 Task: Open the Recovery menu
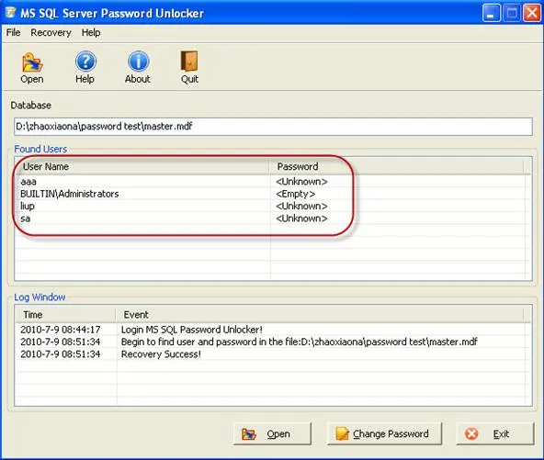(x=51, y=32)
